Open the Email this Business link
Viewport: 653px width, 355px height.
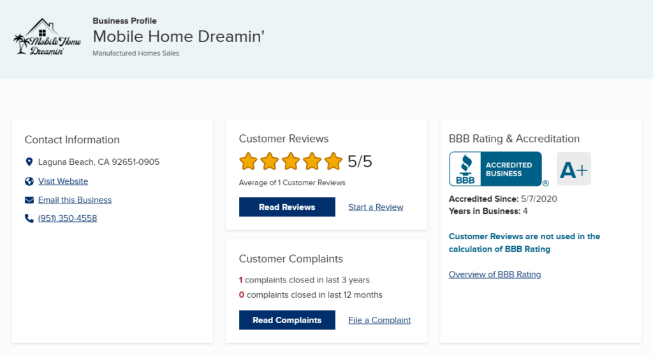[x=75, y=200]
